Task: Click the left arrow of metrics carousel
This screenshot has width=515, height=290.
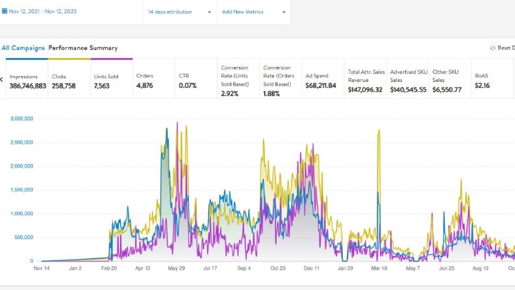Action: pos(2,79)
